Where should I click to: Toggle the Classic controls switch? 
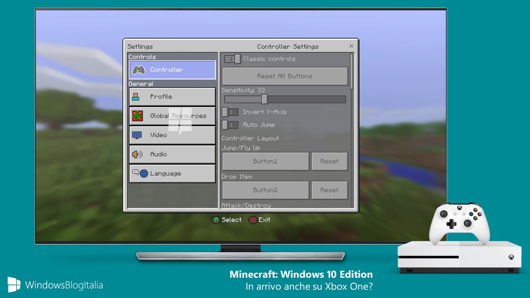(233, 59)
